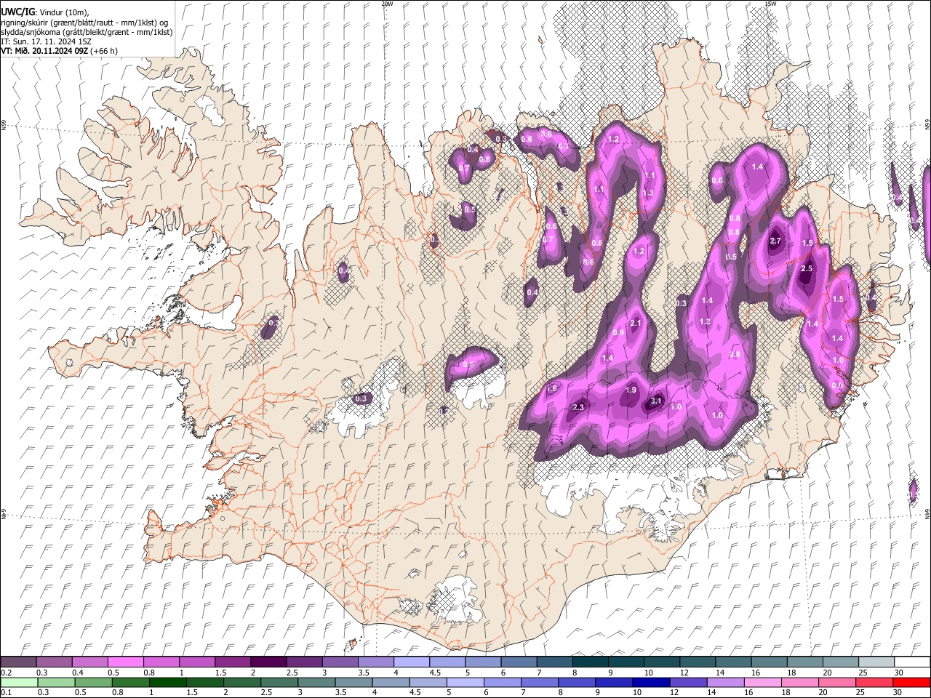This screenshot has height=698, width=931.
Task: Click the 15W longitude label at the top
Action: (770, 4)
